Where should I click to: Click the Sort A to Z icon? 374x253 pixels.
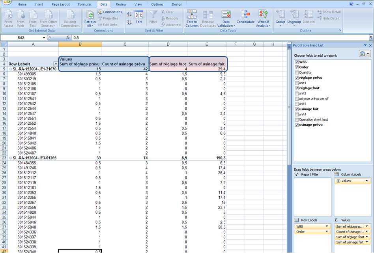(129, 14)
